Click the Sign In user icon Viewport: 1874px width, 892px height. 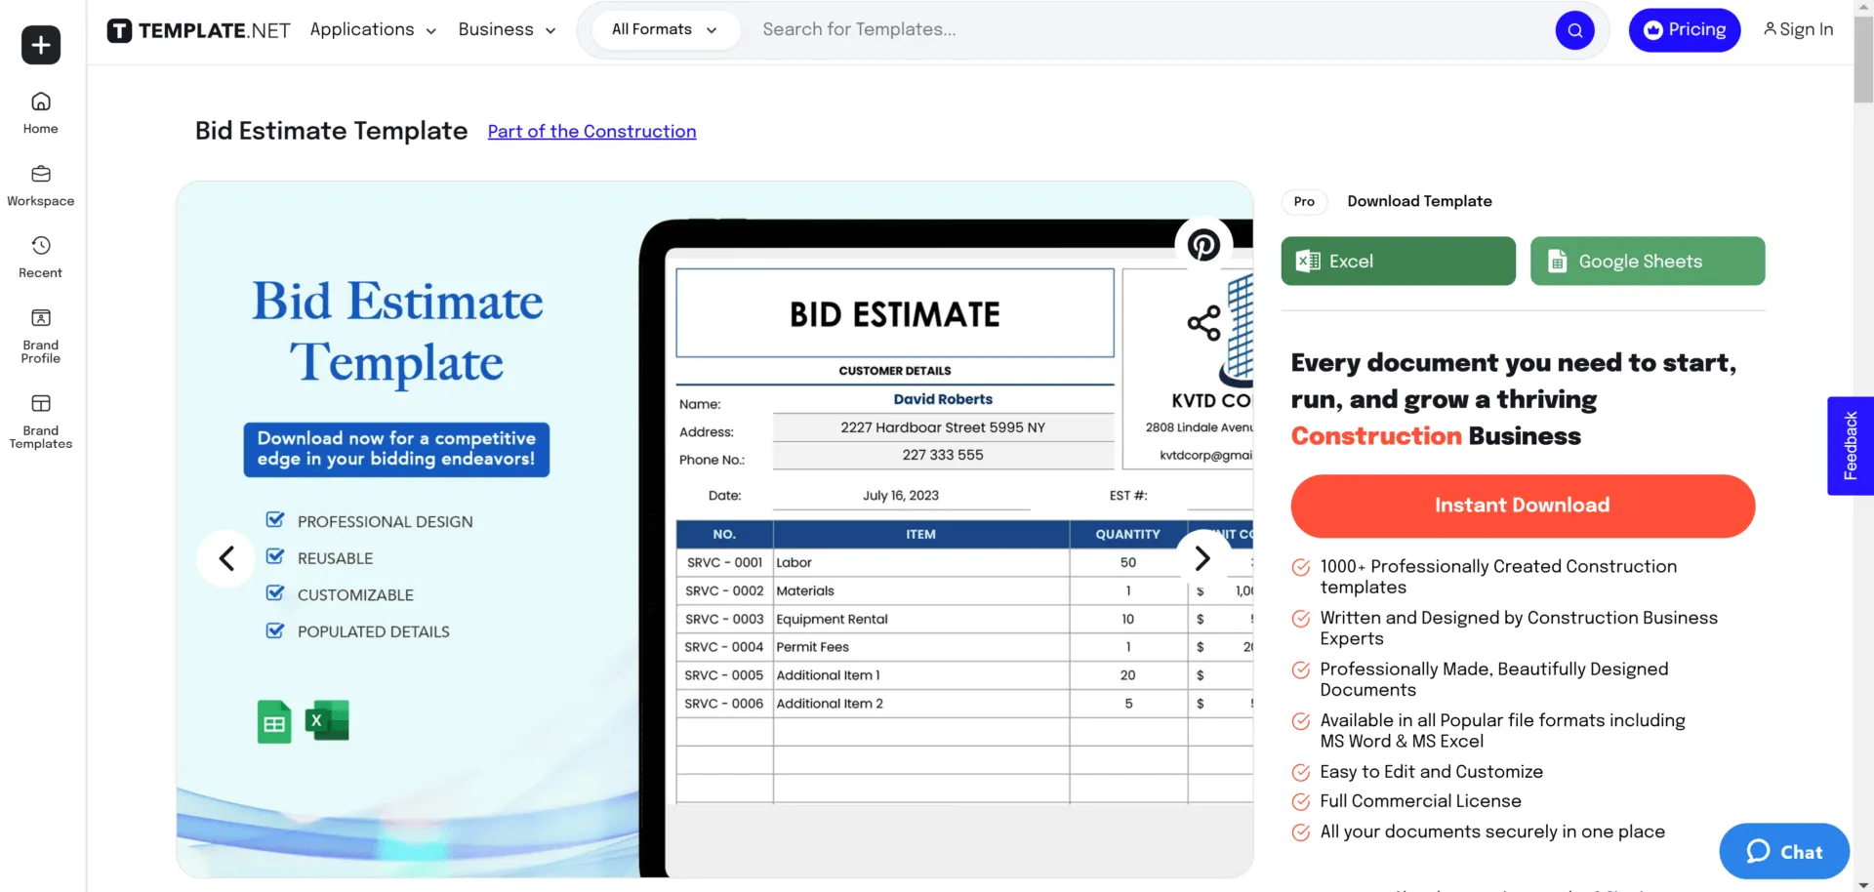1769,29
